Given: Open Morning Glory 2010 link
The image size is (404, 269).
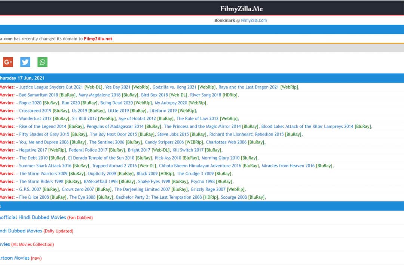Looking at the screenshot, I should (x=221, y=158).
